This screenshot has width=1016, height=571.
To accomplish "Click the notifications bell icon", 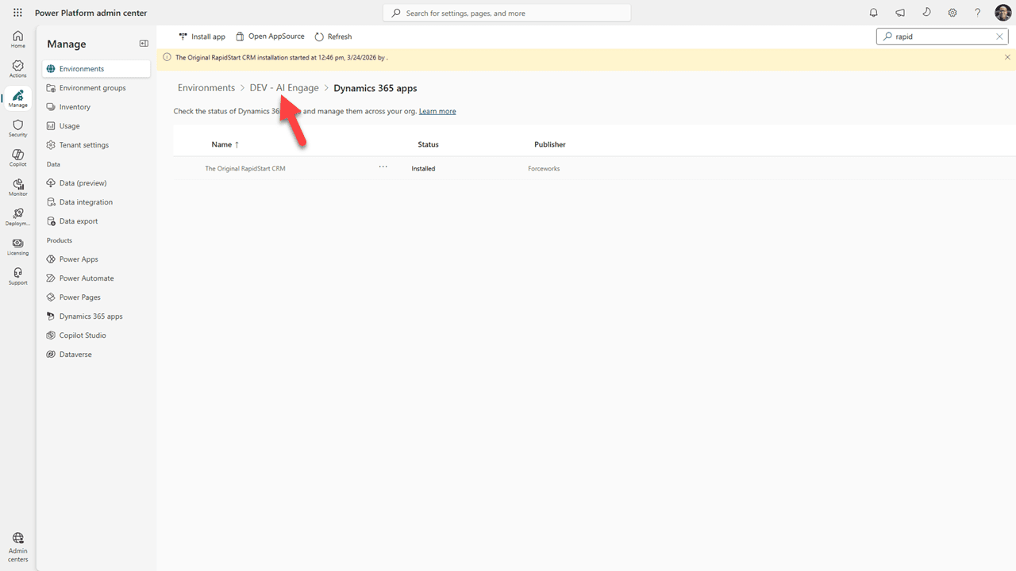I will (x=874, y=13).
